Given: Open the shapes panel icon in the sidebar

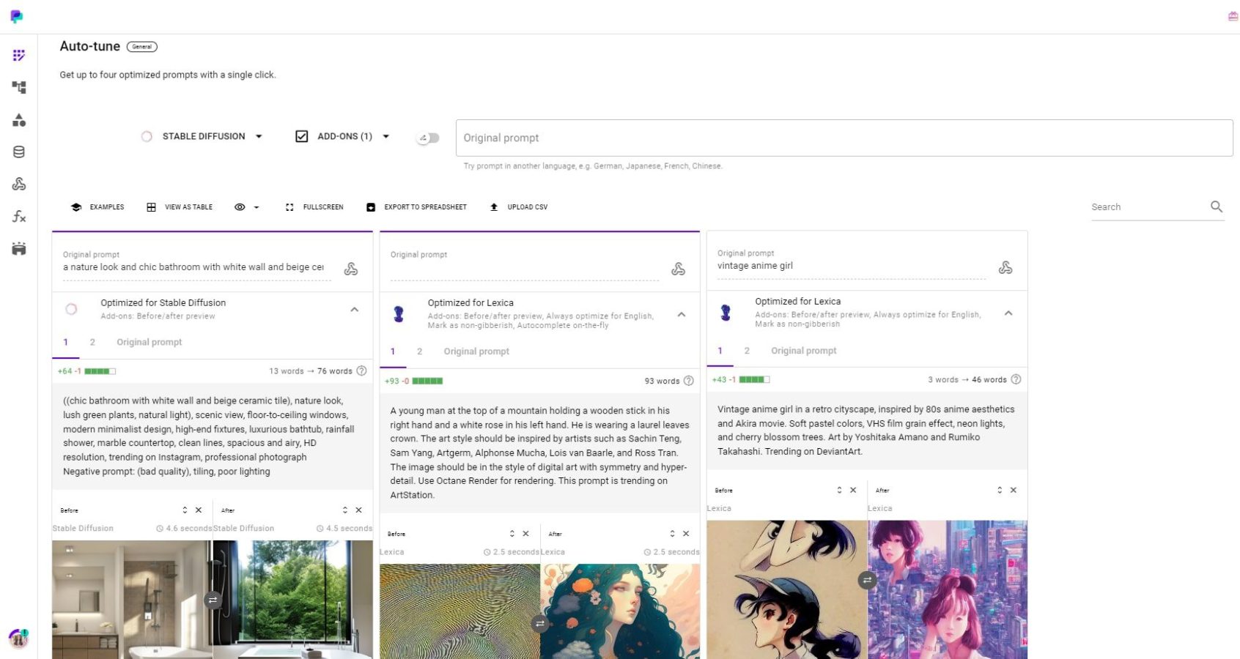Looking at the screenshot, I should (19, 119).
